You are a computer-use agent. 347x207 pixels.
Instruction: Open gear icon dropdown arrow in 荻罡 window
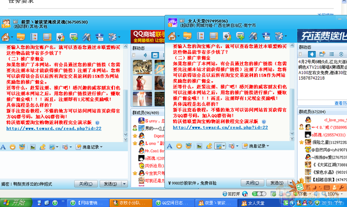coord(119,37)
